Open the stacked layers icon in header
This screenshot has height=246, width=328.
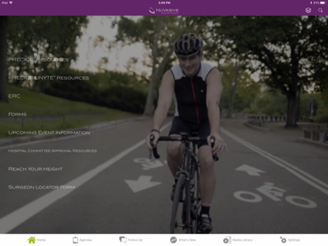click(x=308, y=10)
